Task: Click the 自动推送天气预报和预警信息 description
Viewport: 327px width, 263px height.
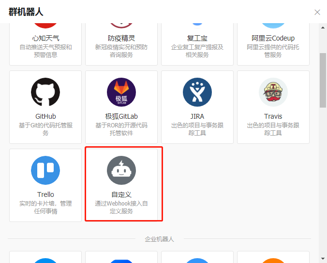Action: [x=45, y=51]
